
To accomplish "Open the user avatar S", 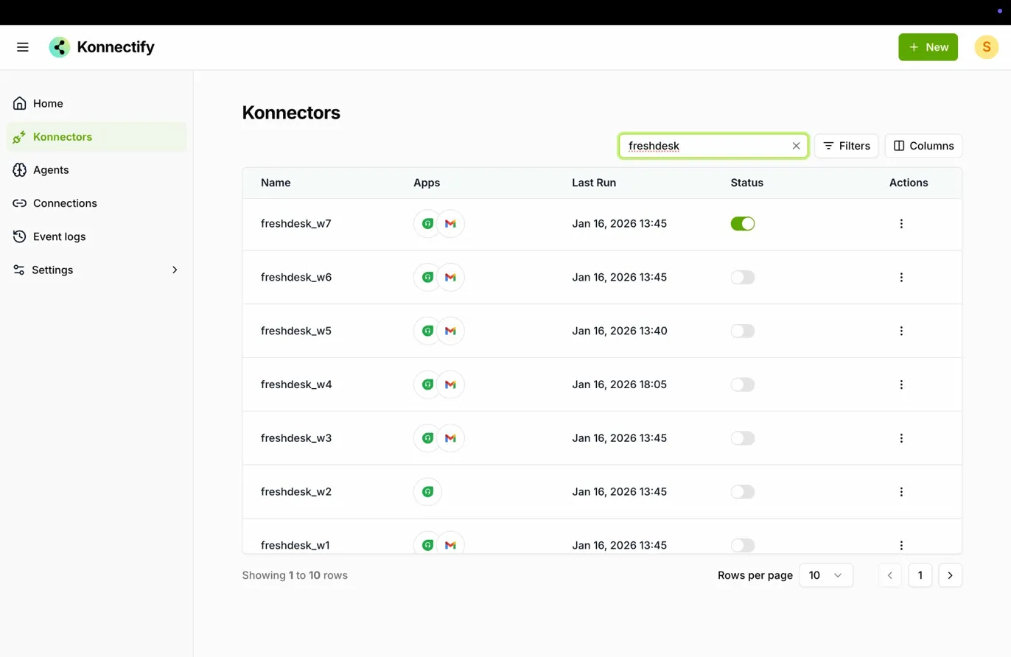I will (986, 47).
